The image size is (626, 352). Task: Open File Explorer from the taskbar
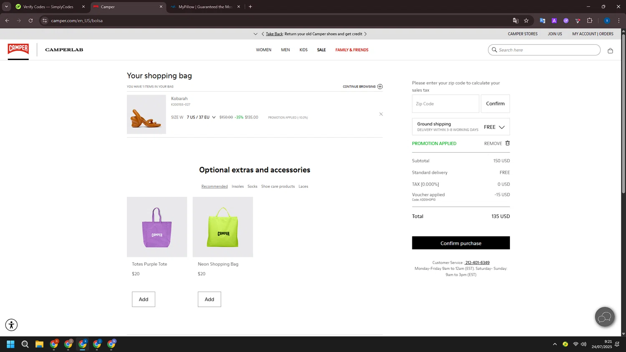(39, 344)
